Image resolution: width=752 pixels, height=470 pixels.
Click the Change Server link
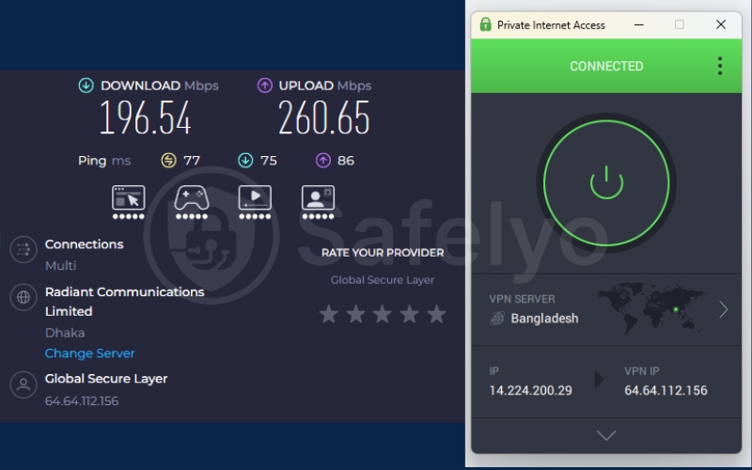click(x=89, y=353)
